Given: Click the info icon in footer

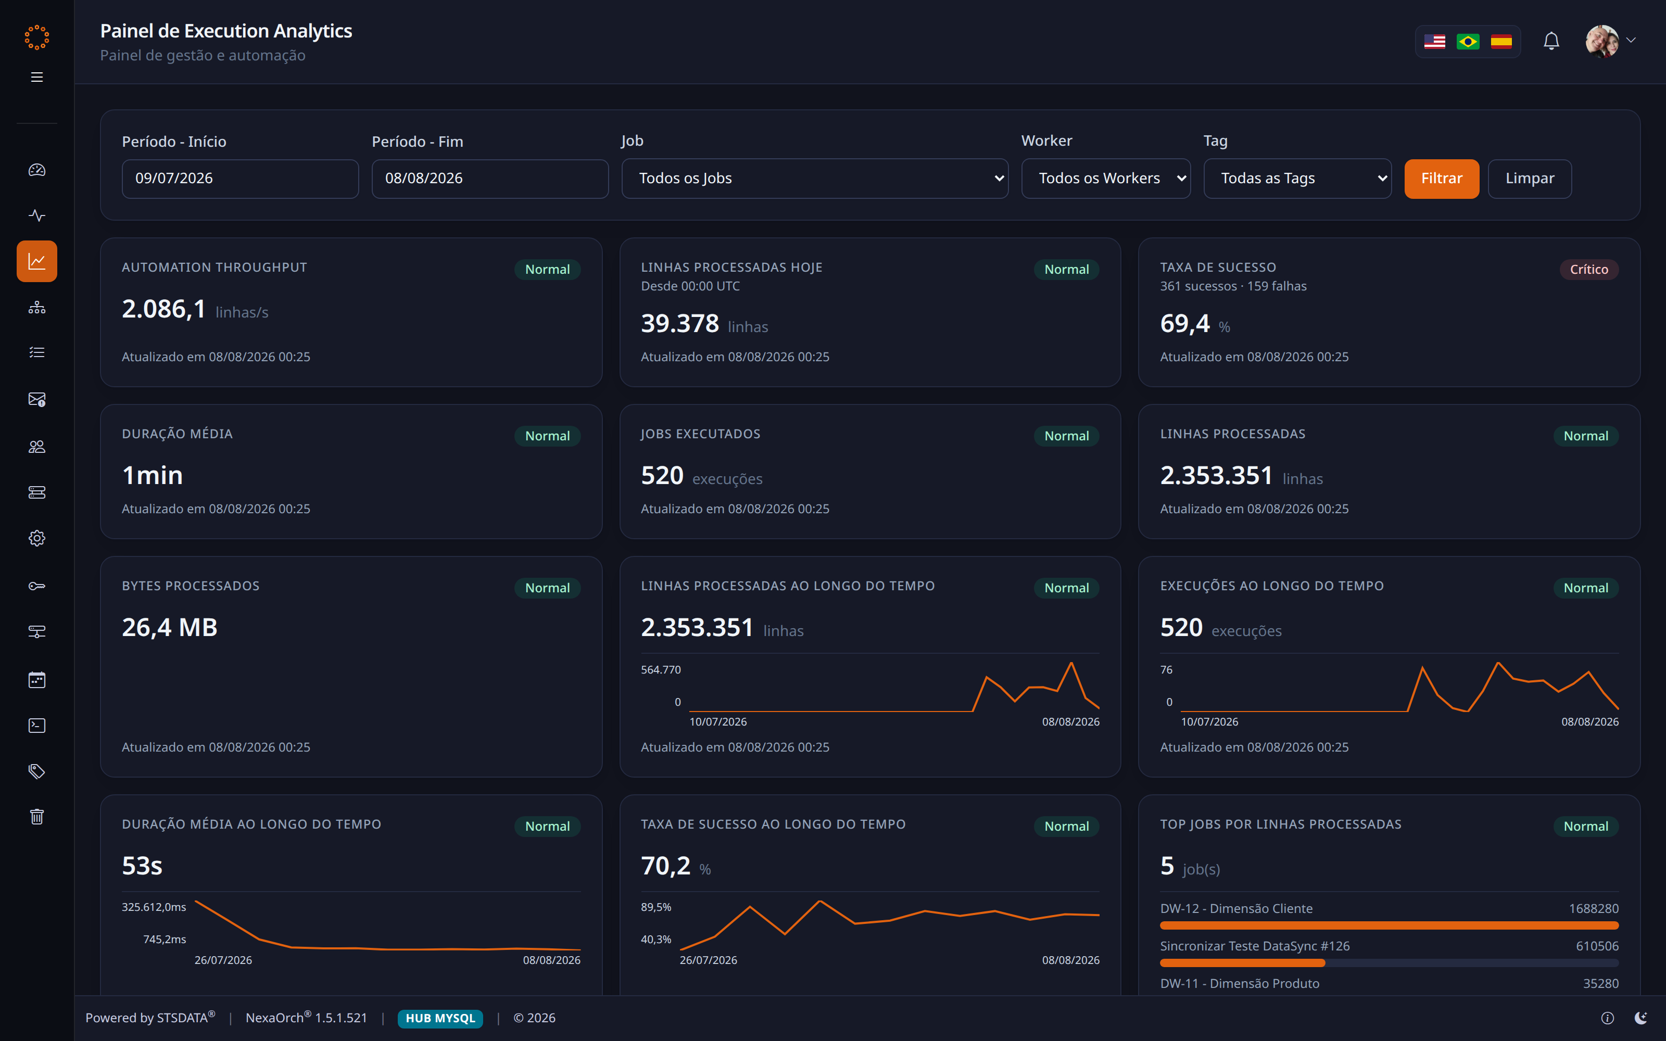Looking at the screenshot, I should coord(1608,1018).
